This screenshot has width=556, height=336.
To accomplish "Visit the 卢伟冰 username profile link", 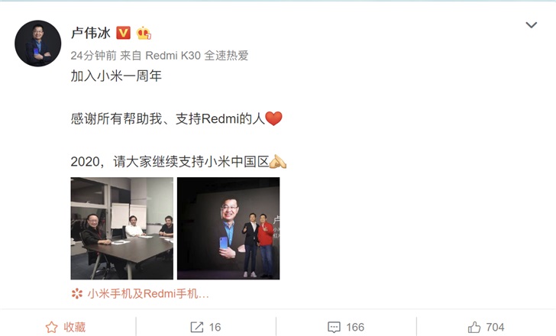I will [x=91, y=33].
